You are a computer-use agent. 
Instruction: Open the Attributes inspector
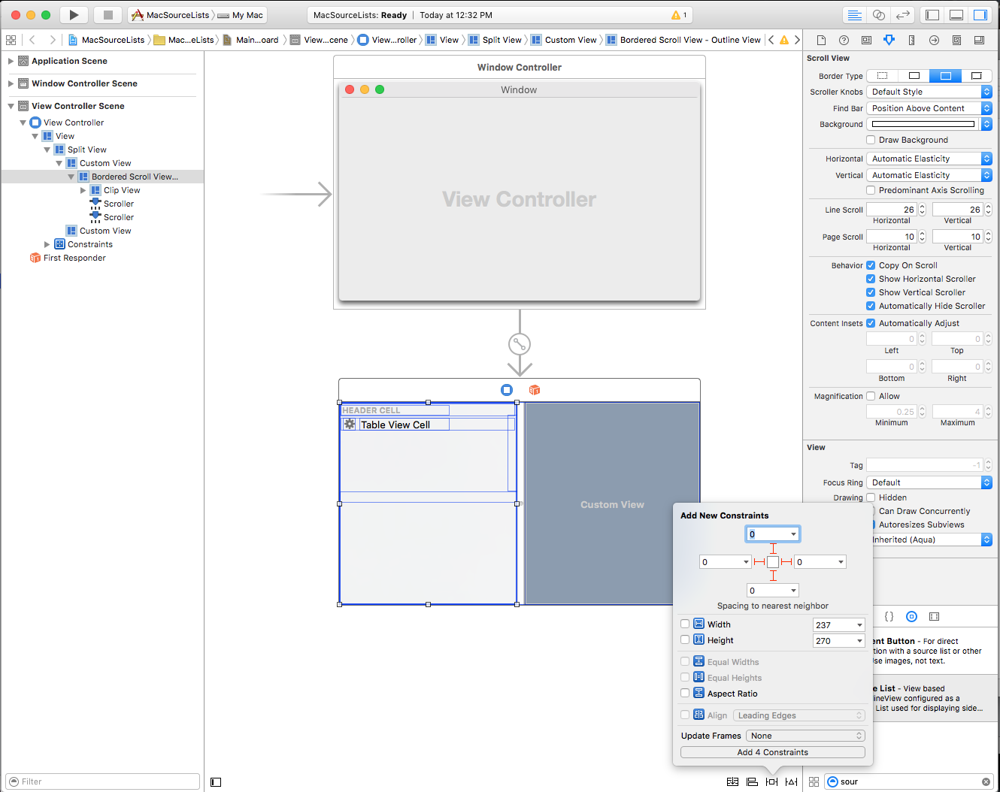pyautogui.click(x=889, y=40)
